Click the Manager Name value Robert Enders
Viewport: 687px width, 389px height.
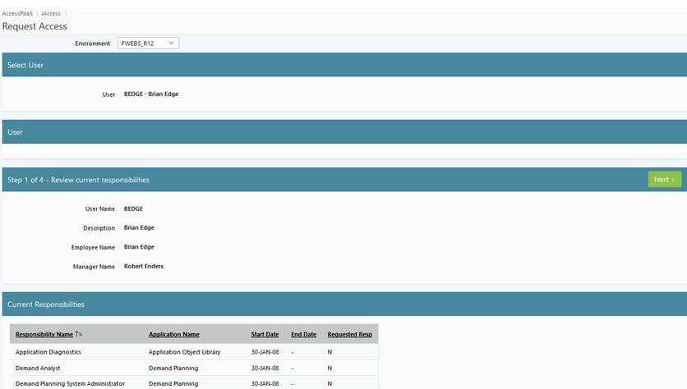143,266
